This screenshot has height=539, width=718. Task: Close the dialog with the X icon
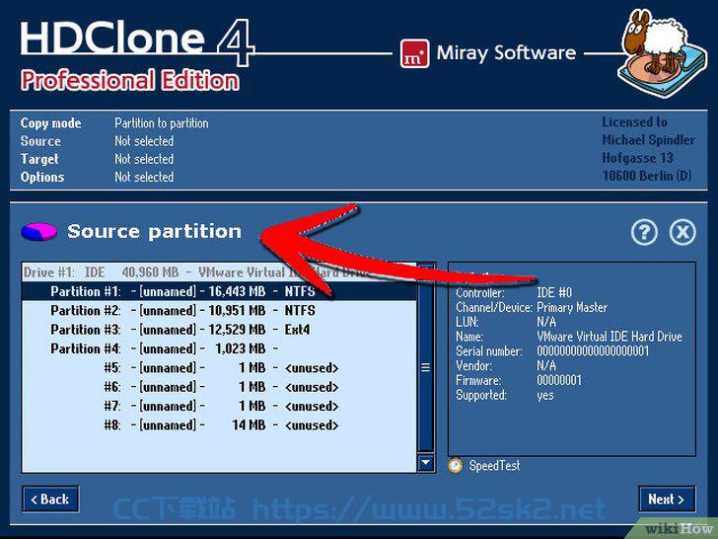point(682,232)
